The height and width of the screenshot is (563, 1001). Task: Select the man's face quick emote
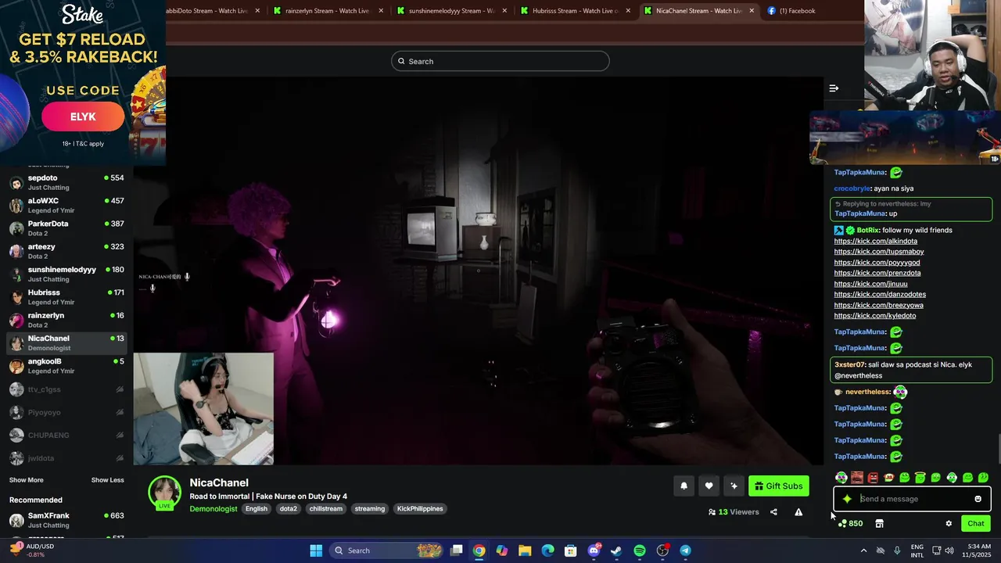[857, 477]
